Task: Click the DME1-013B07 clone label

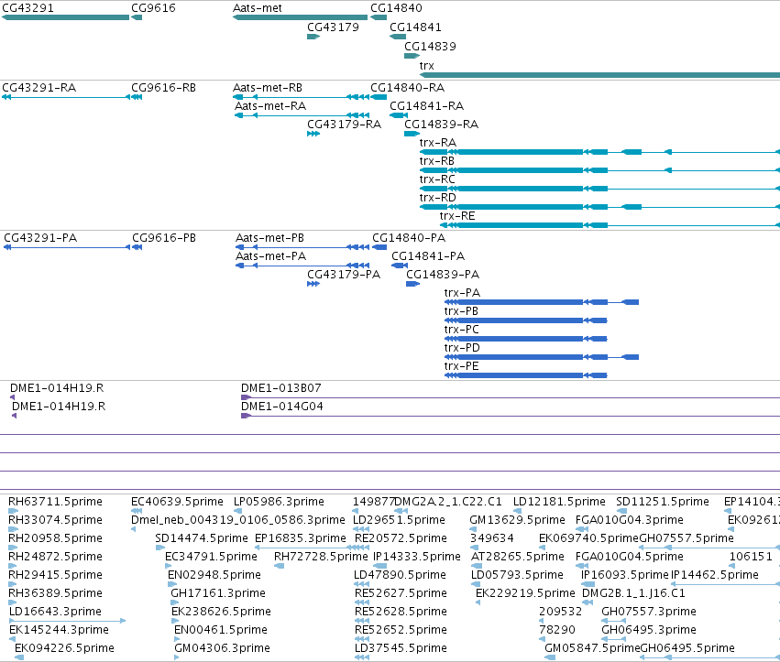Action: [x=281, y=388]
